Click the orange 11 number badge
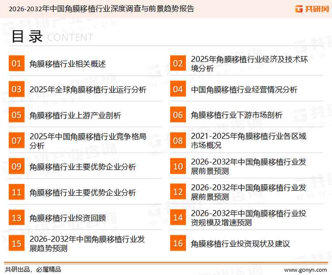 click(16, 192)
